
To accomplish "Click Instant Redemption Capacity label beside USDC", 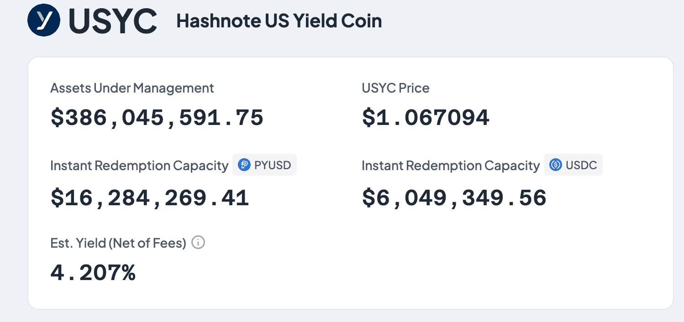I will tap(451, 166).
